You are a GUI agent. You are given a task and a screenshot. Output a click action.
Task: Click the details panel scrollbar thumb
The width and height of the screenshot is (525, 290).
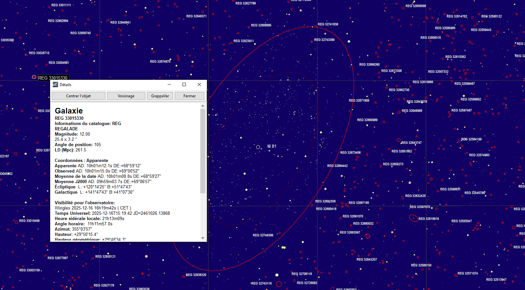203,151
